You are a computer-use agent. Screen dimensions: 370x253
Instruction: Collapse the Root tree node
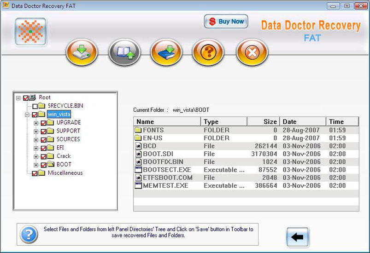18,98
